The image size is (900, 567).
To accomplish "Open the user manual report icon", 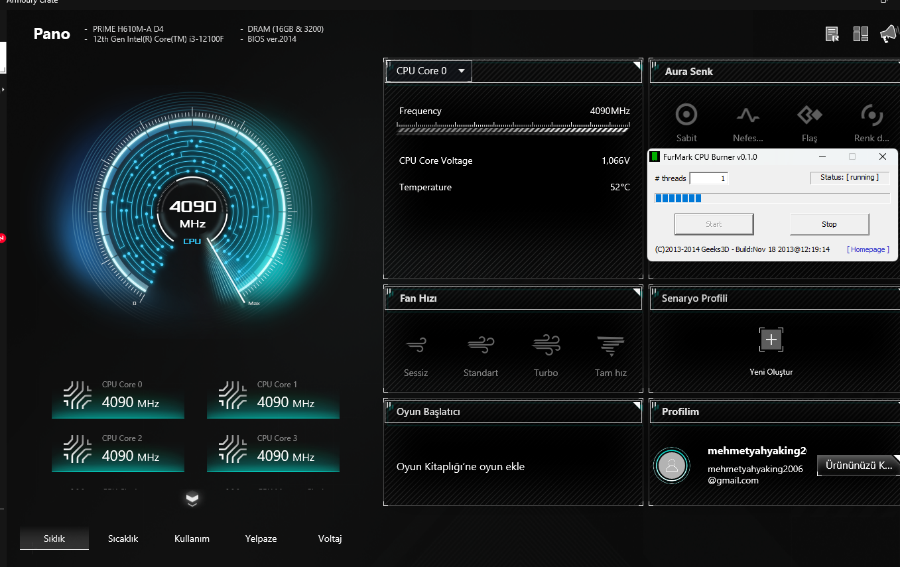I will point(832,34).
